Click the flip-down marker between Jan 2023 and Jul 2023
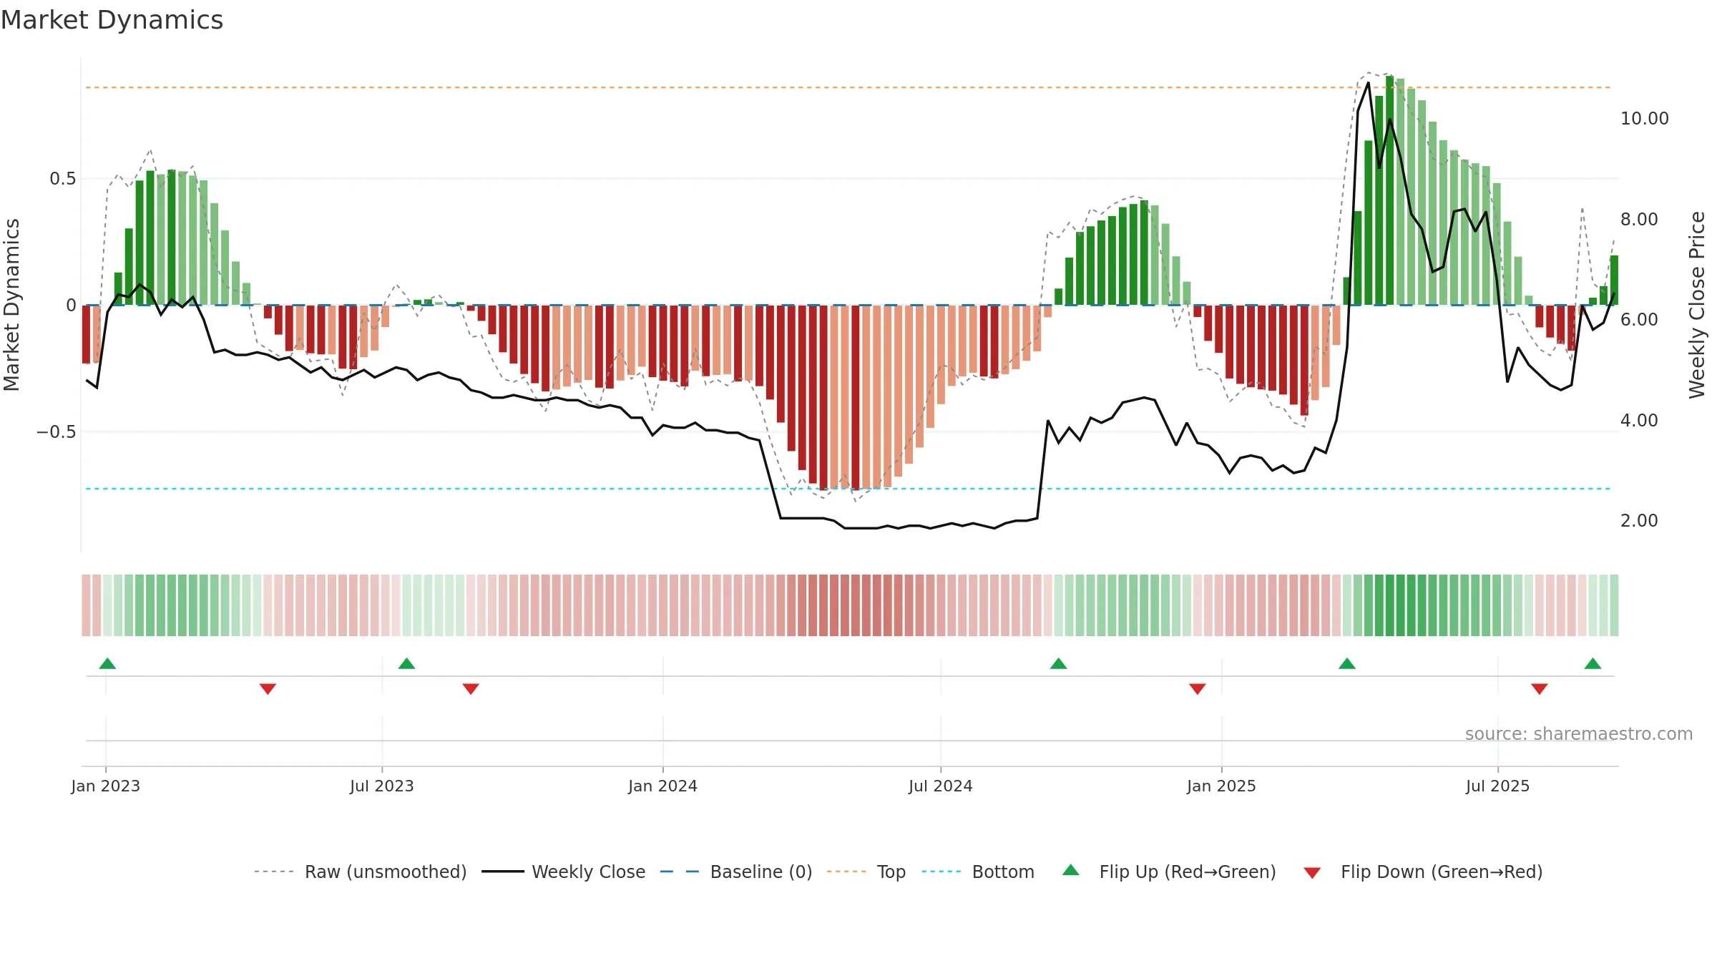 [x=268, y=689]
